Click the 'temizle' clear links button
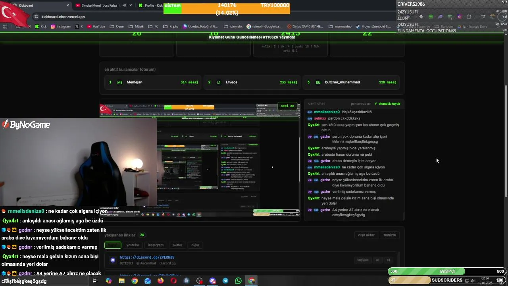 [390, 235]
